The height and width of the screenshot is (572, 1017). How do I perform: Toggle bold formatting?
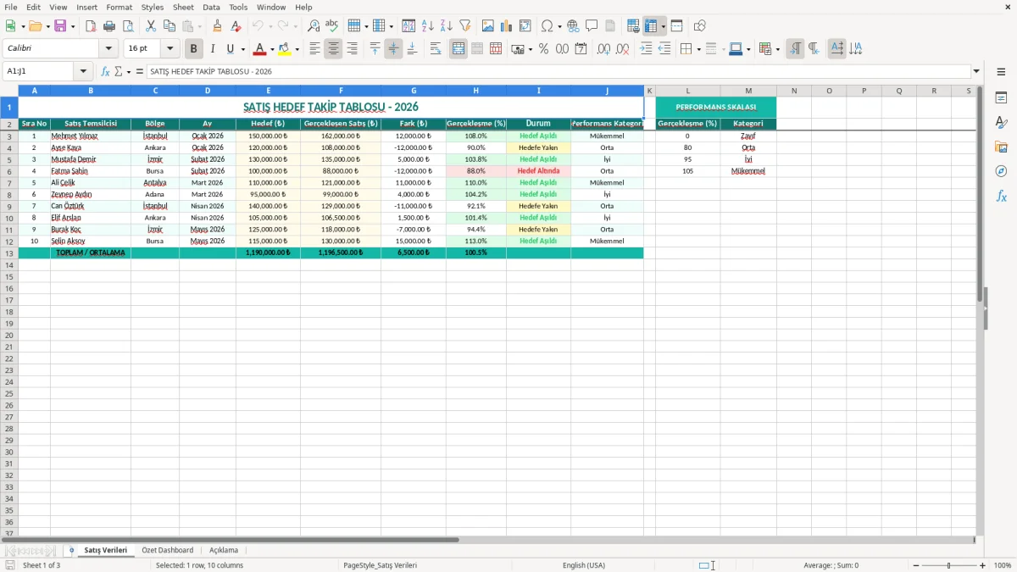[194, 49]
